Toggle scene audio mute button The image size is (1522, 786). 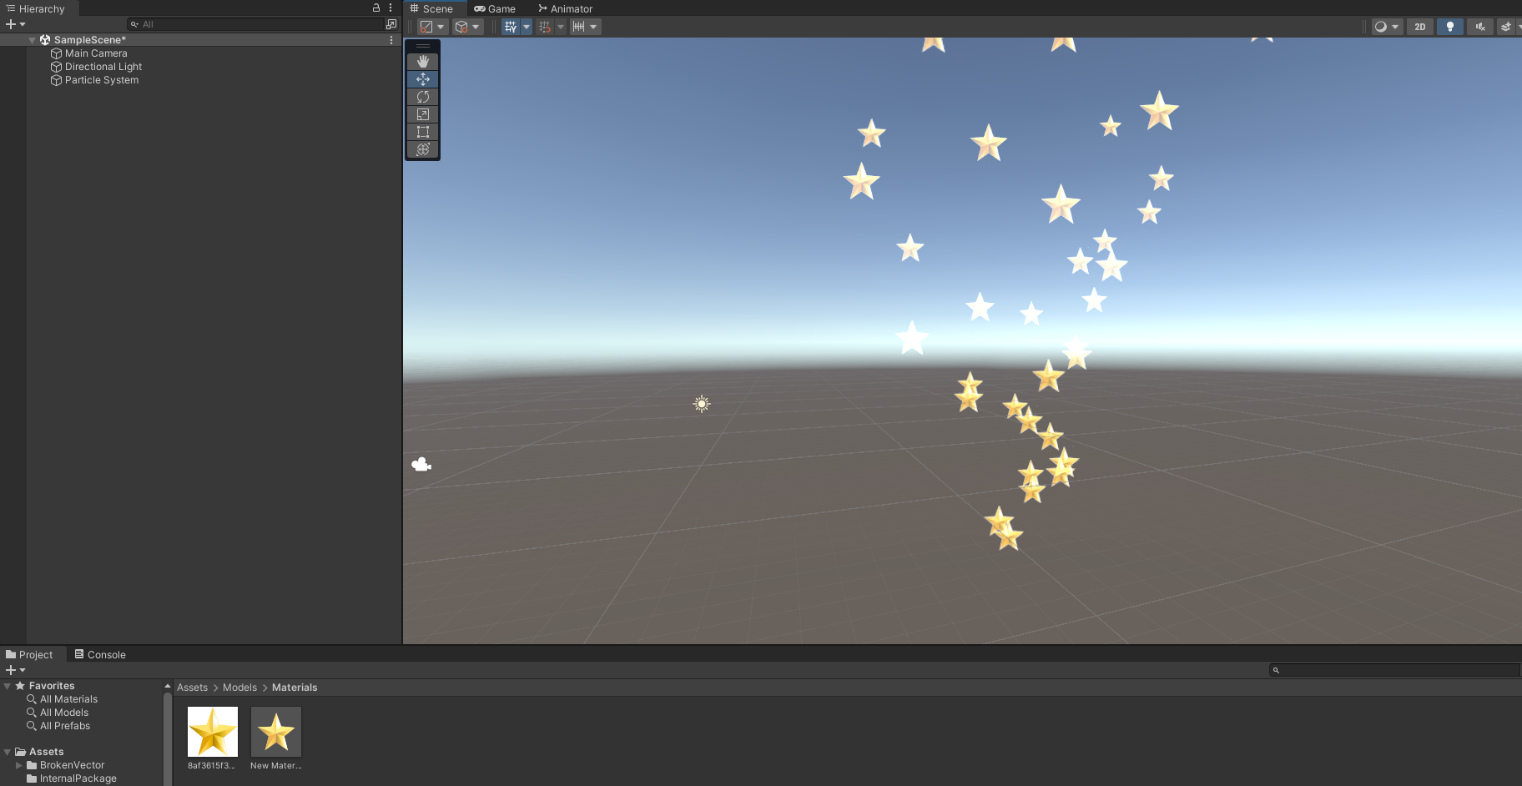click(1479, 27)
